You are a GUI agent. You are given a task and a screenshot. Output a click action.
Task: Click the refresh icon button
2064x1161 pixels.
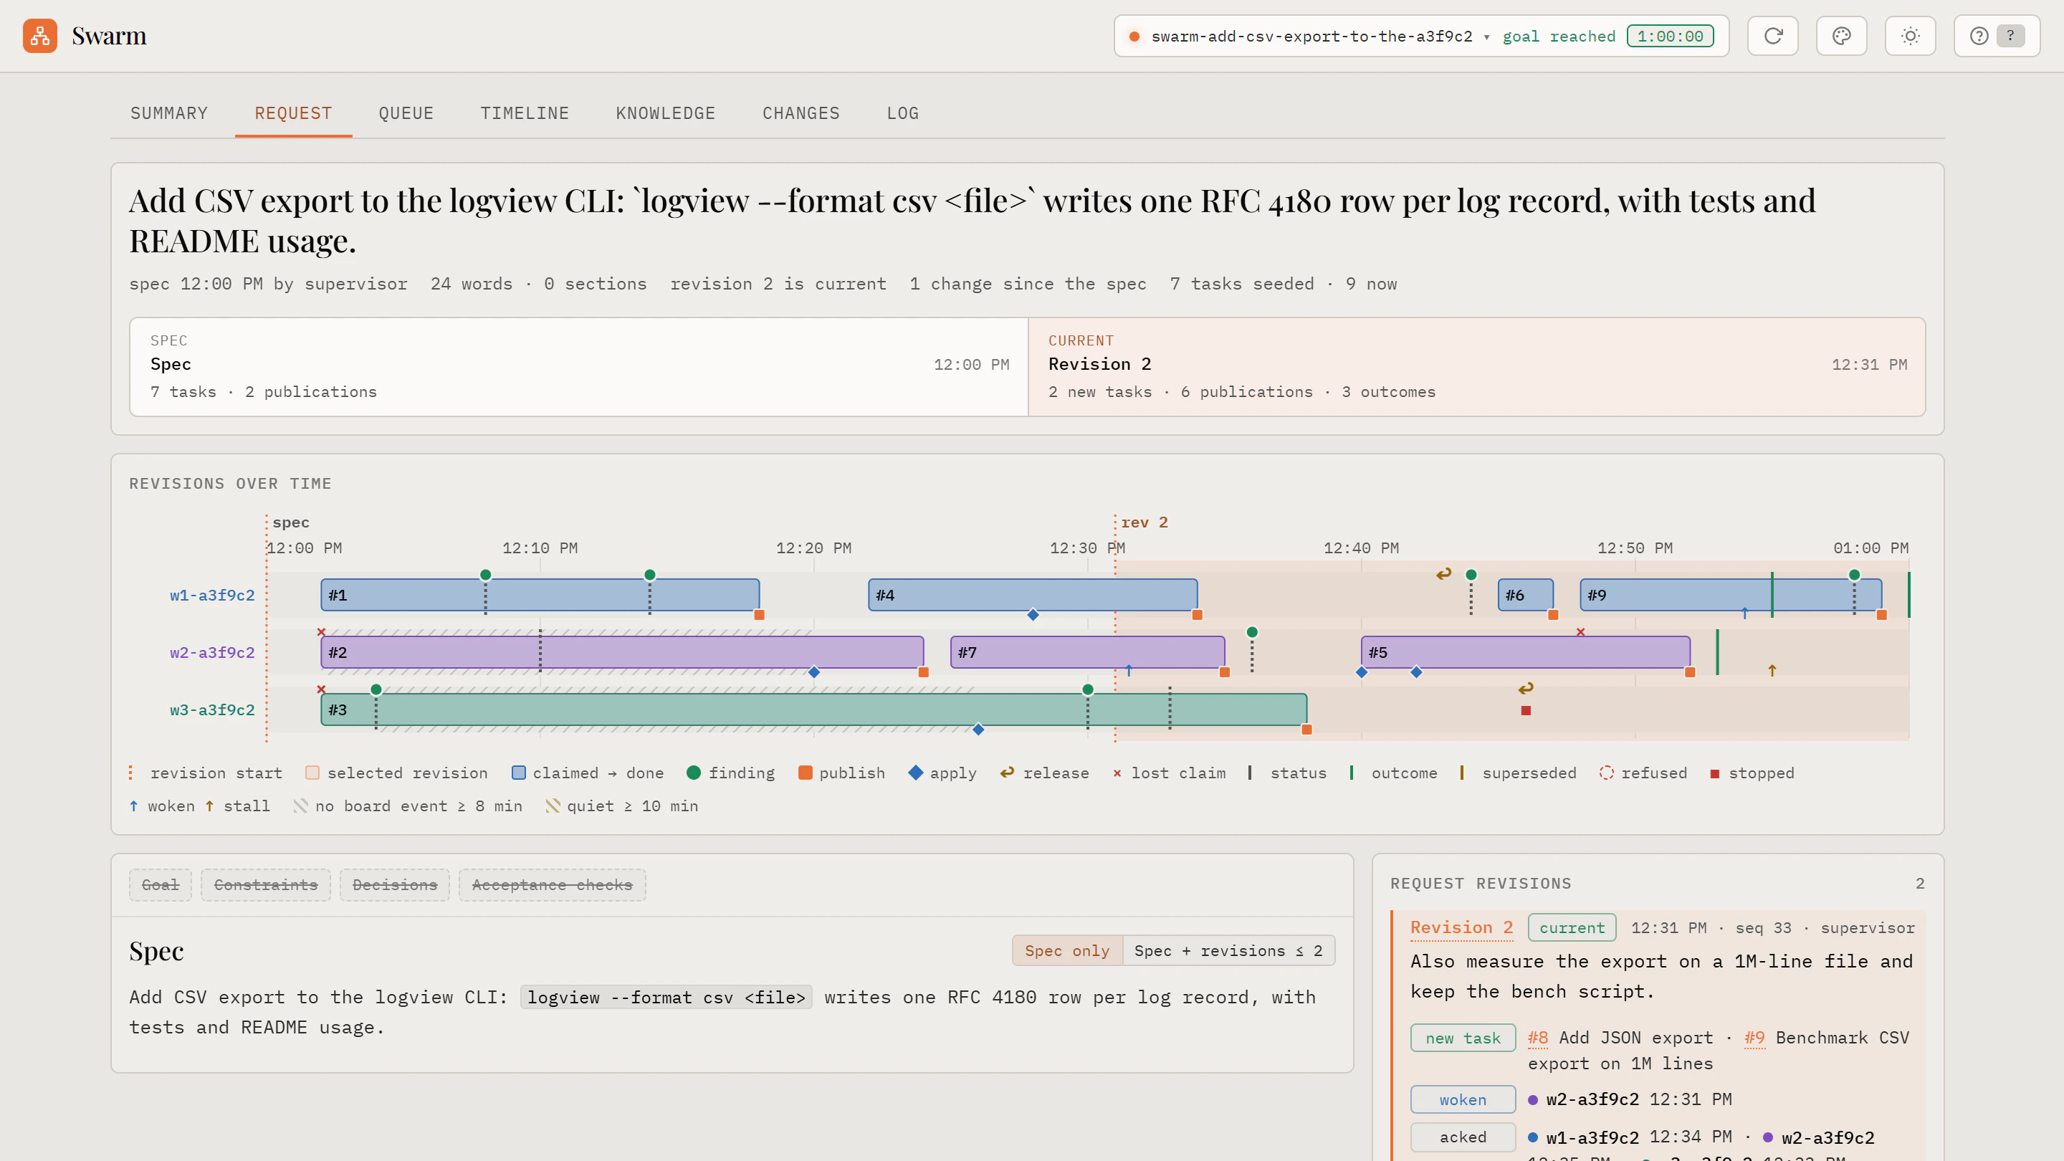(1772, 36)
